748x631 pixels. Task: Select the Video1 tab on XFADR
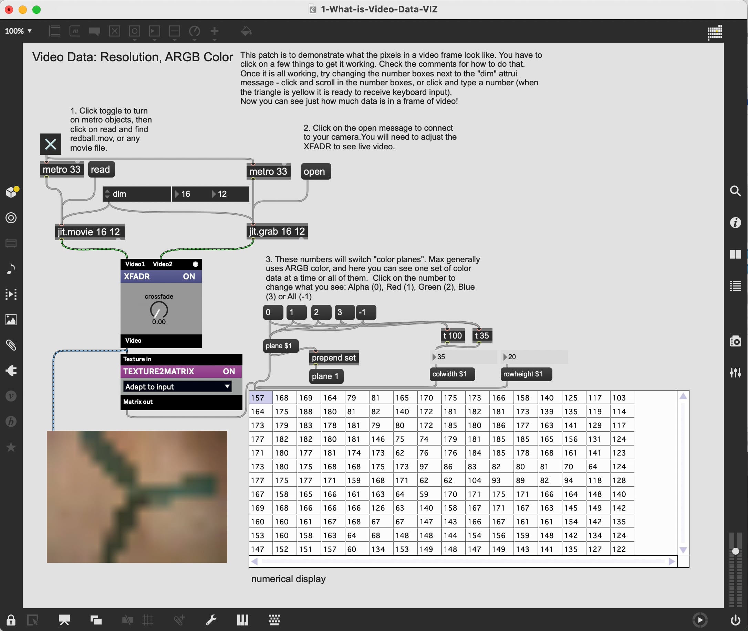coord(135,264)
